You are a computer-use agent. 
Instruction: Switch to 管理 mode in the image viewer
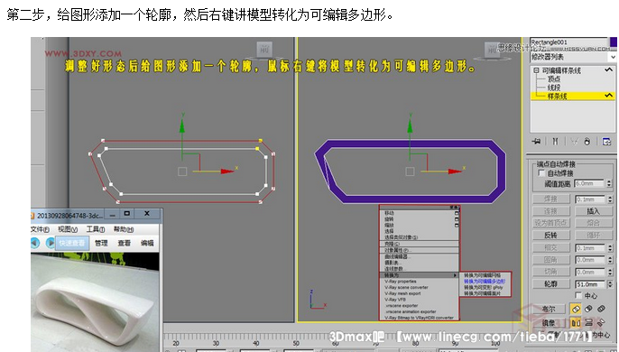click(101, 243)
